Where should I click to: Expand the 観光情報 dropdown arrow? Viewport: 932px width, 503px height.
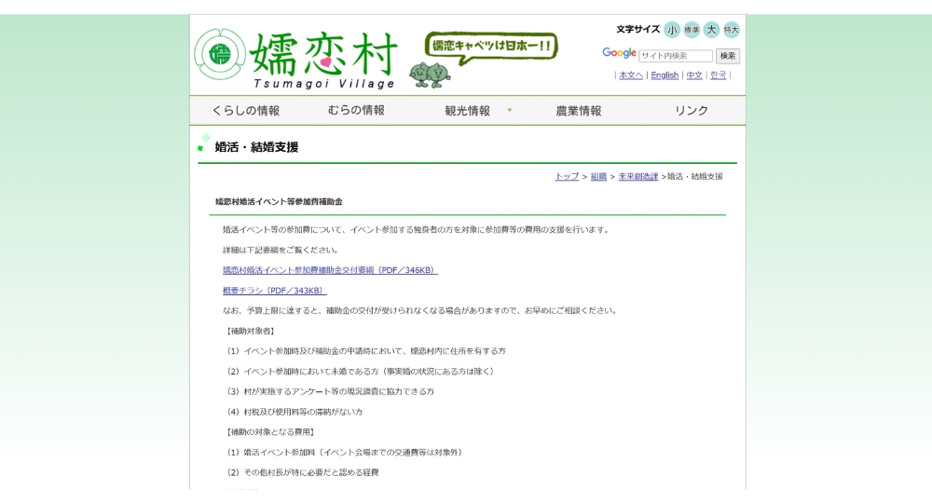510,111
